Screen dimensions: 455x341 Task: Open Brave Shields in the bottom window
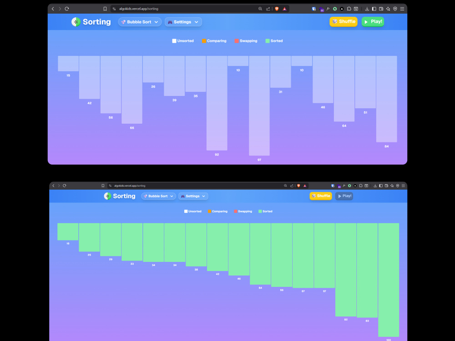click(x=298, y=186)
